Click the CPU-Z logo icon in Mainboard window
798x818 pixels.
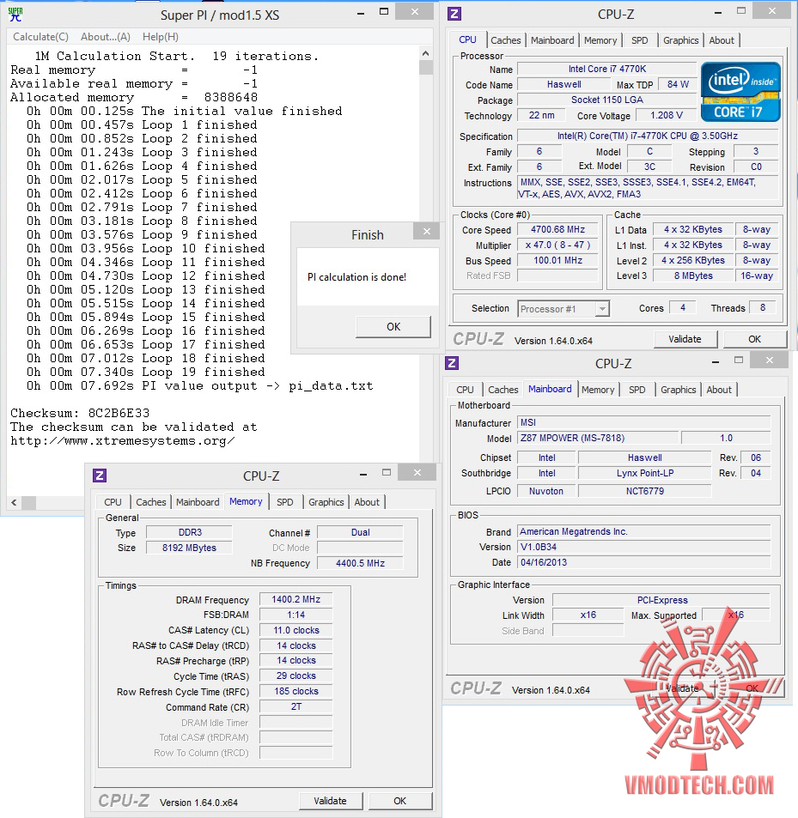pyautogui.click(x=452, y=363)
